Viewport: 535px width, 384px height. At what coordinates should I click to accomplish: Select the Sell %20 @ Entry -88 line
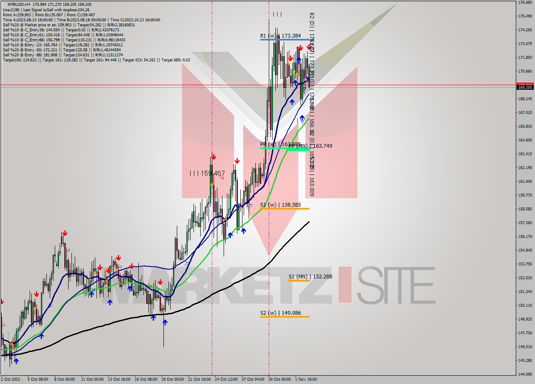pyautogui.click(x=63, y=55)
